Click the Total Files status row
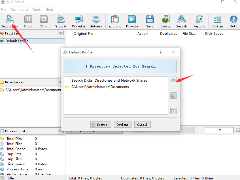Screen dimensions: 240x180 point(33,144)
